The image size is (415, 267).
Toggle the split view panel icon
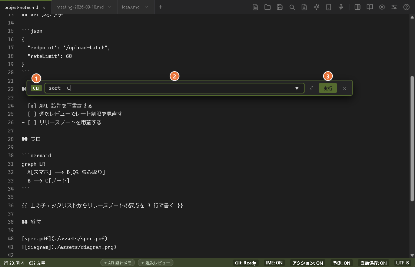pyautogui.click(x=357, y=7)
